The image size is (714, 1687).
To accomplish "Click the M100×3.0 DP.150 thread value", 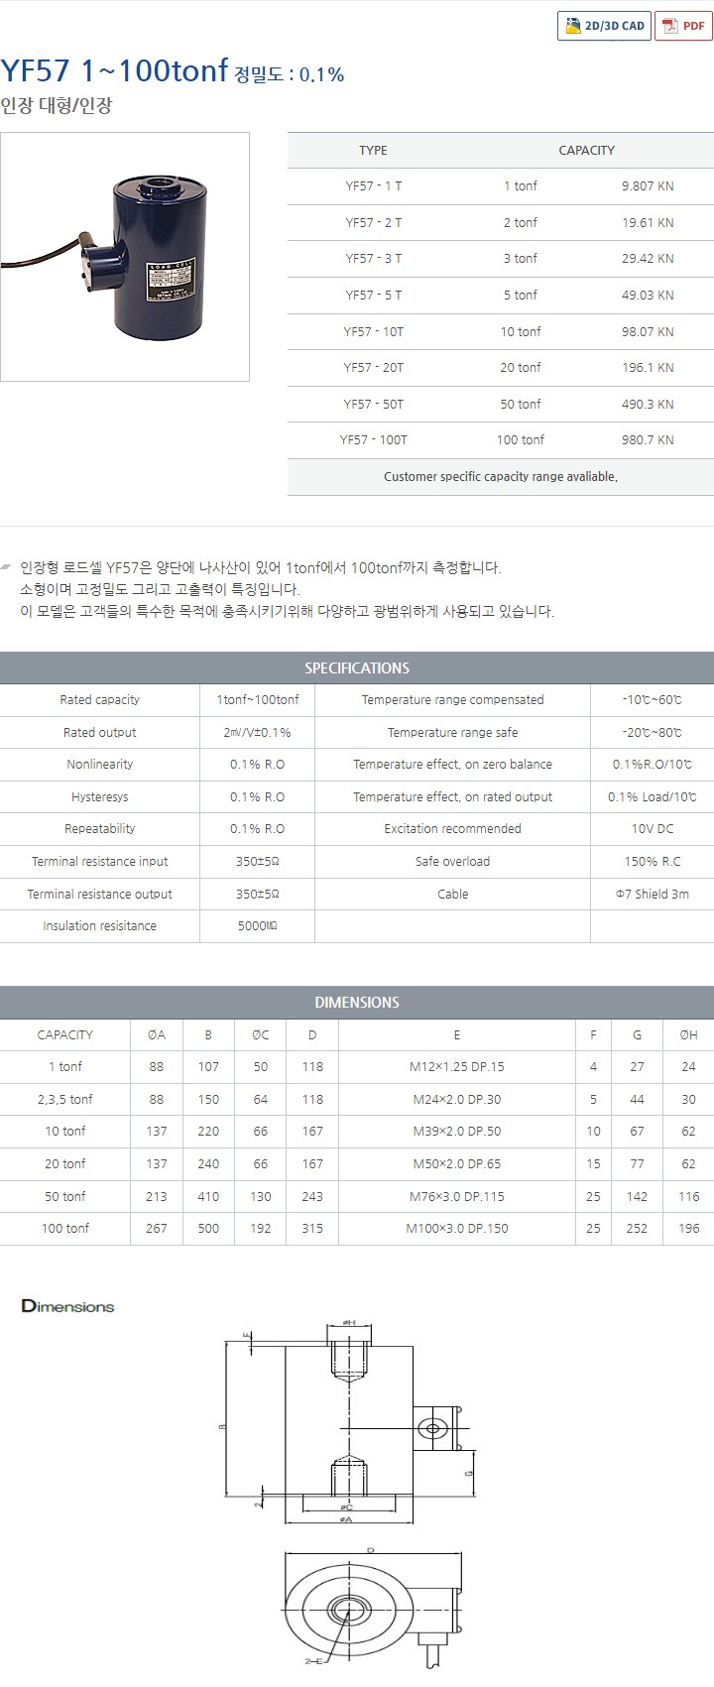I will pyautogui.click(x=456, y=1229).
